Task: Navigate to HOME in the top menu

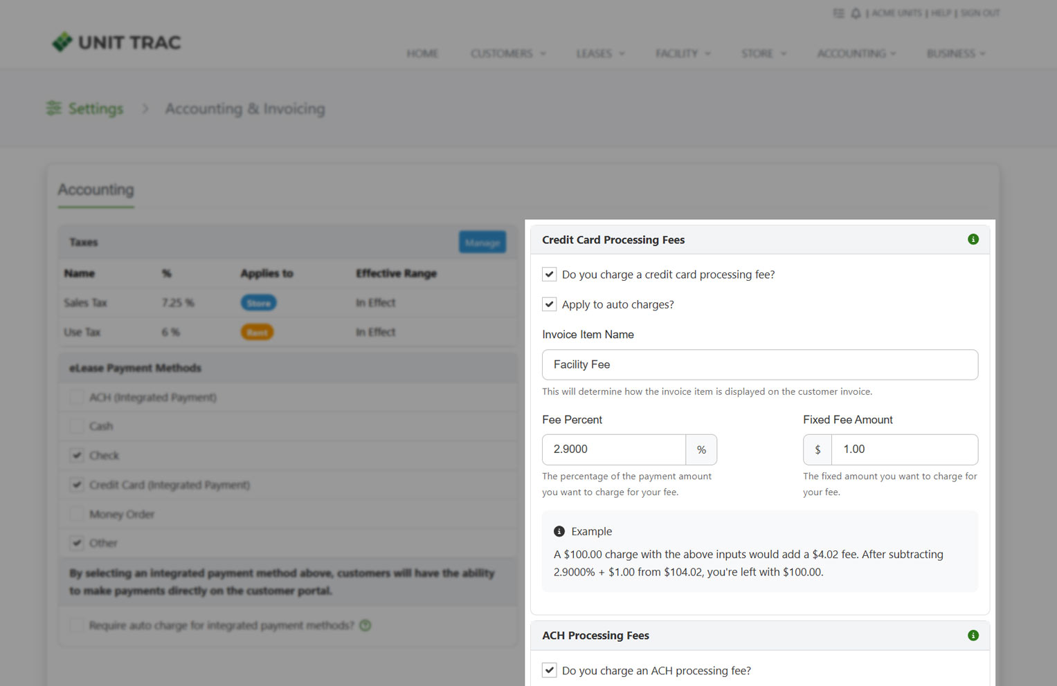Action: (x=422, y=53)
